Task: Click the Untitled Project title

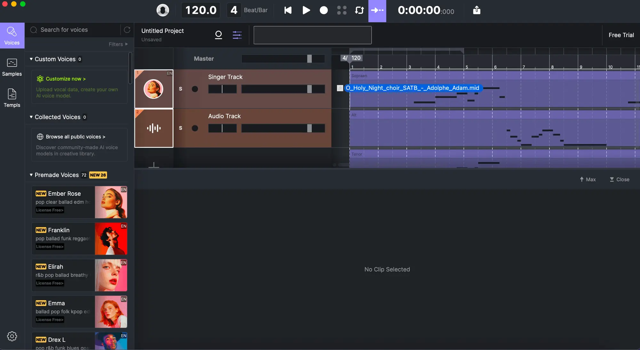Action: click(x=163, y=31)
